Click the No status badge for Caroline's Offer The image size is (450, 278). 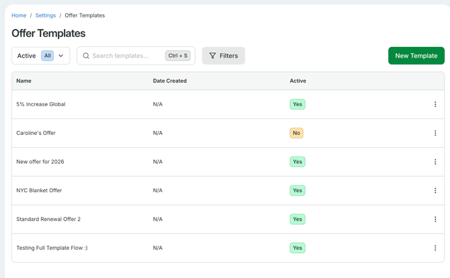296,133
